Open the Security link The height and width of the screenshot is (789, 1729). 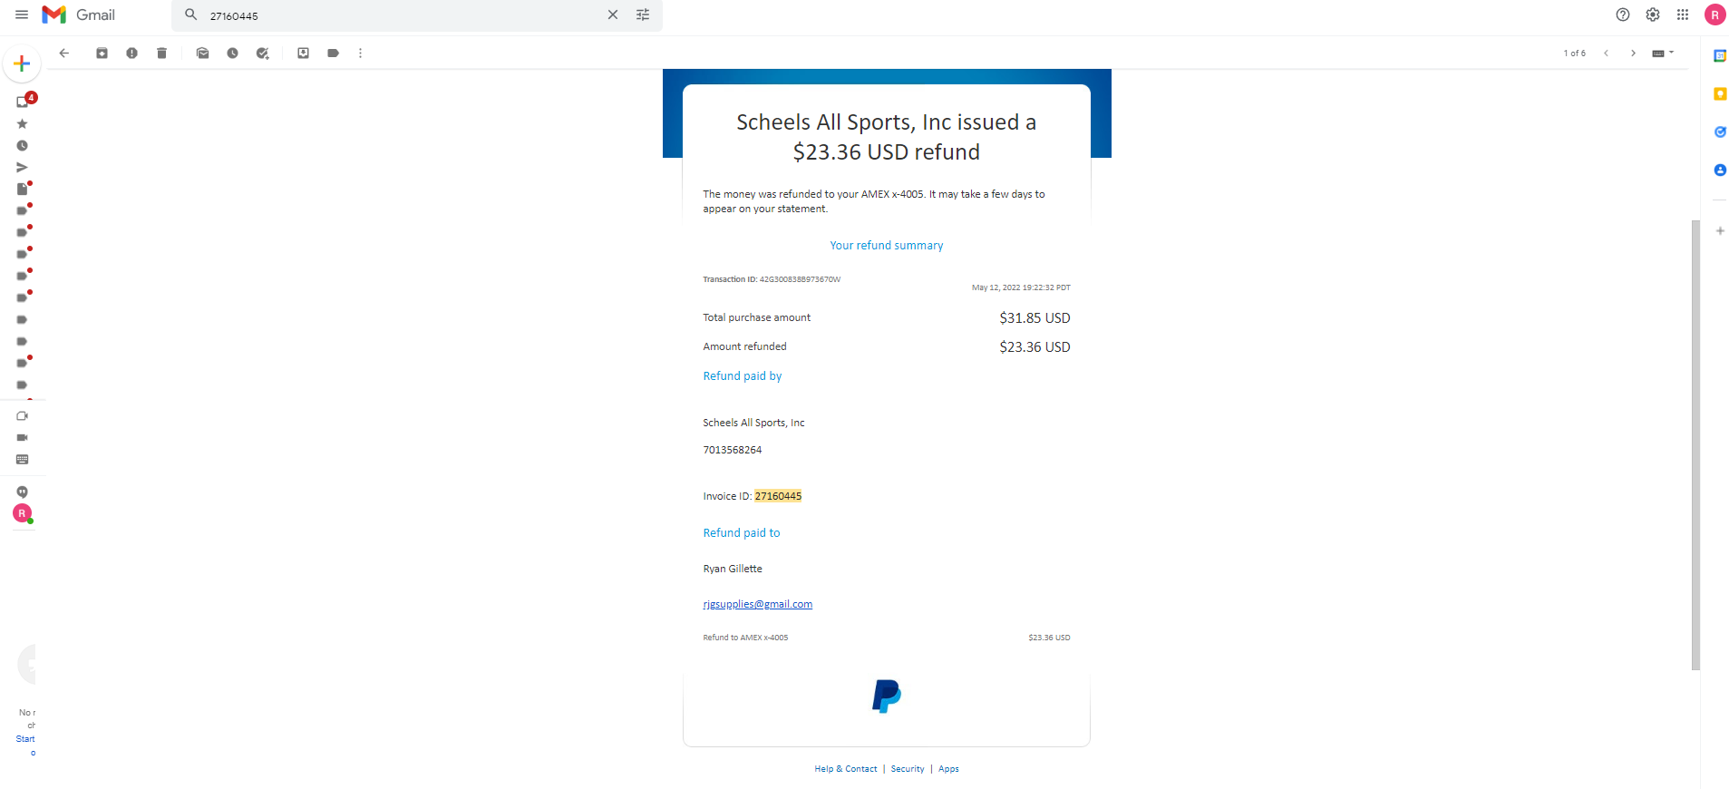click(x=908, y=769)
